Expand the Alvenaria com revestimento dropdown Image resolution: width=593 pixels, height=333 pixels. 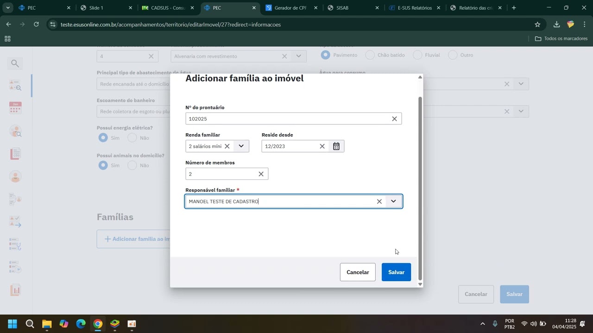(x=298, y=56)
